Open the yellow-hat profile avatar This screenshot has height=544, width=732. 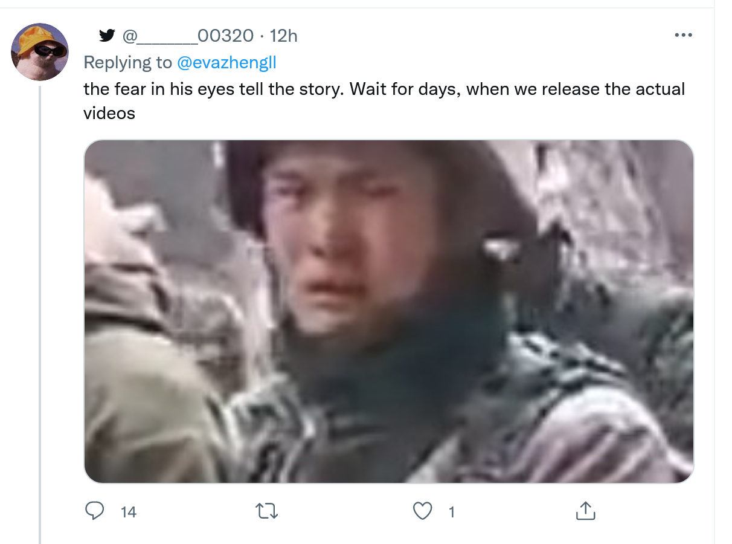pos(40,52)
